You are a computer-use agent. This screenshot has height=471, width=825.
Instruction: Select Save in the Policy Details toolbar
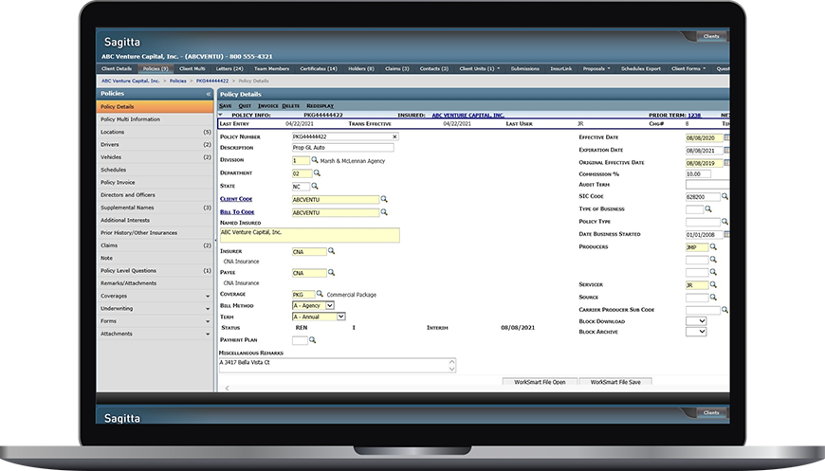tap(225, 106)
